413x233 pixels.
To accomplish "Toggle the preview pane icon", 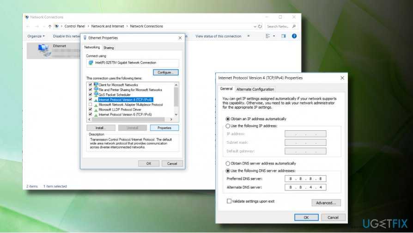I will click(x=283, y=36).
